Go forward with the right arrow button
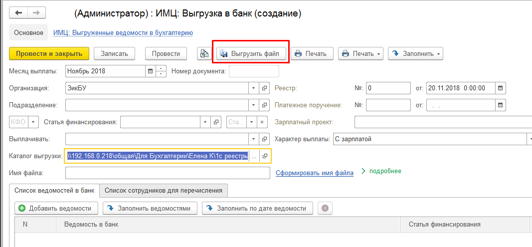This screenshot has height=247, width=532. [36, 12]
